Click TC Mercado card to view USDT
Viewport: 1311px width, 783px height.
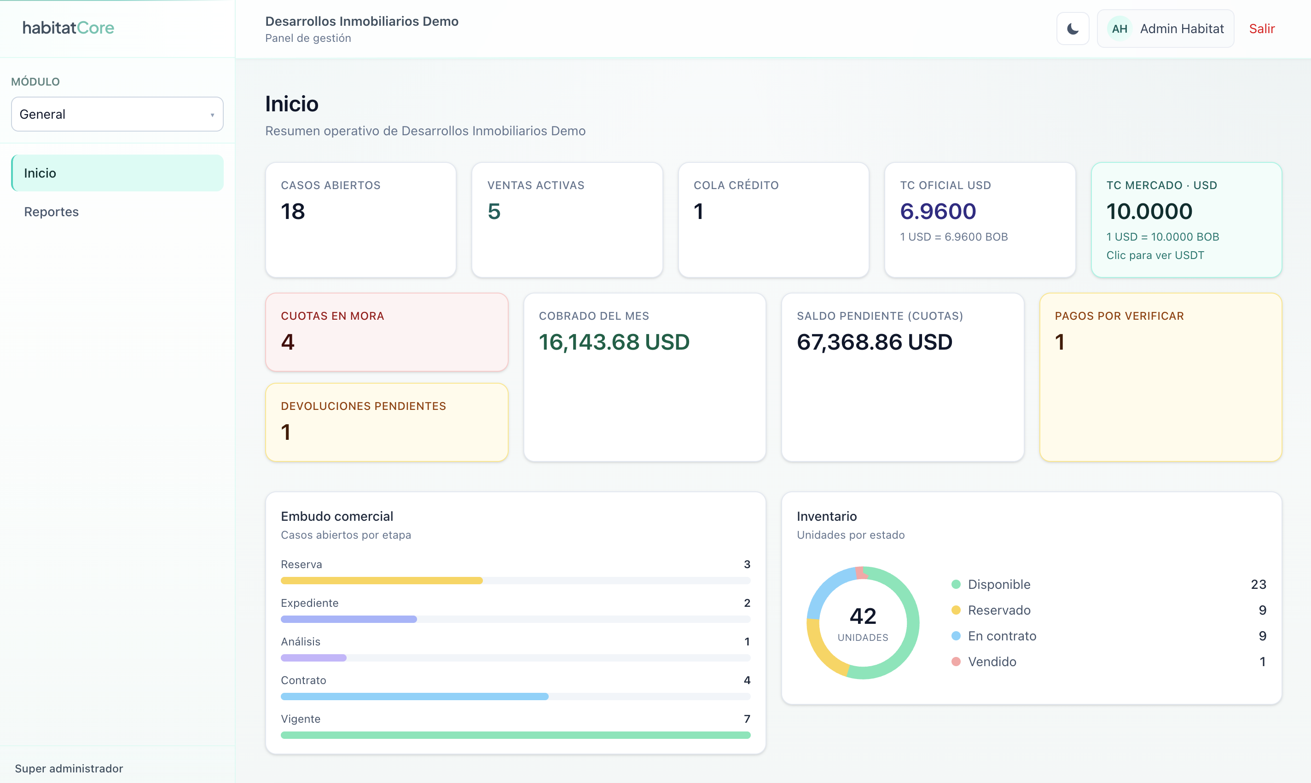click(1186, 219)
